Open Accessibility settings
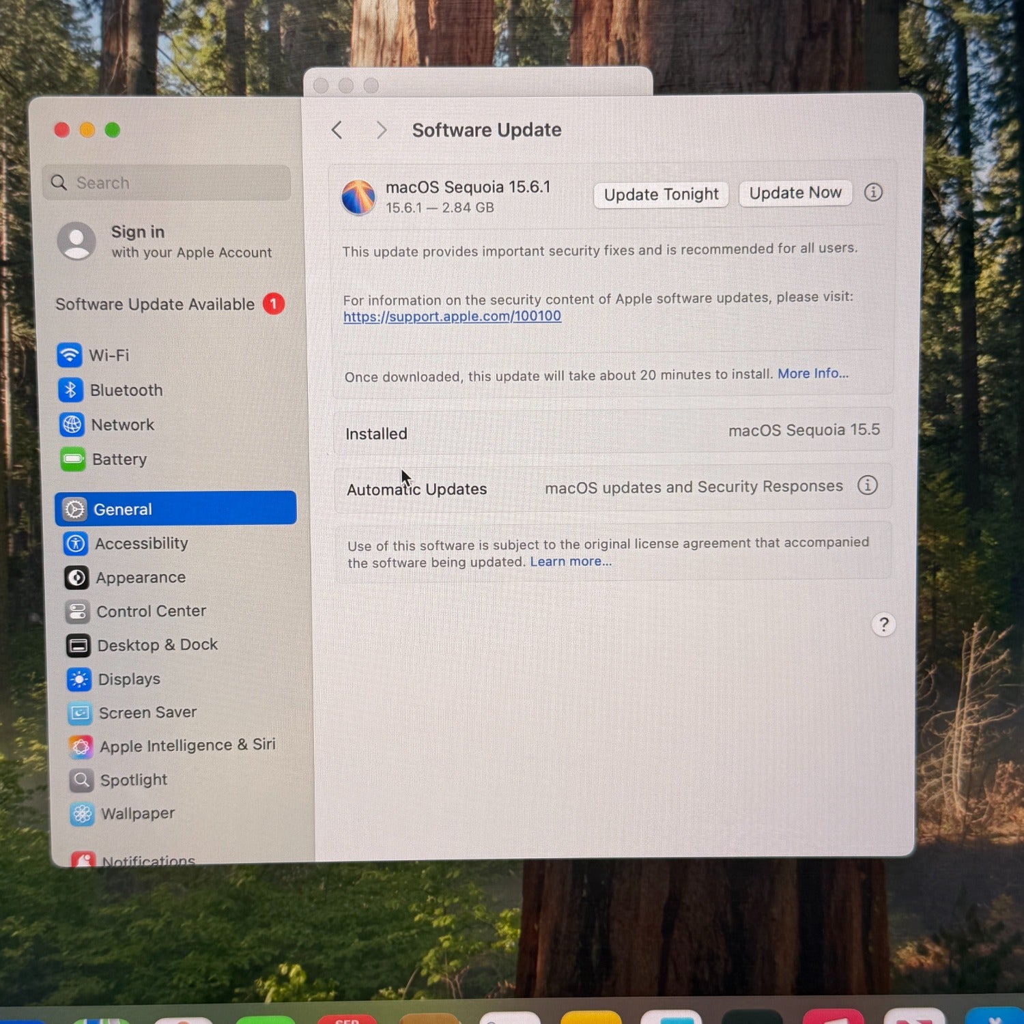The image size is (1024, 1024). tap(141, 543)
